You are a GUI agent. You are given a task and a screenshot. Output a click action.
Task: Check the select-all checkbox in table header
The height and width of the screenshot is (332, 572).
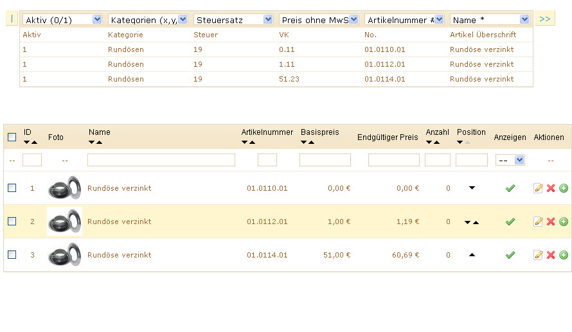click(12, 137)
